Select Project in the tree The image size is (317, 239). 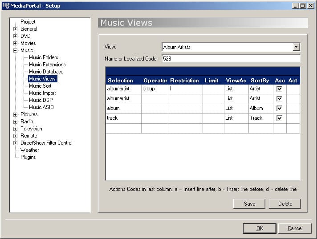tap(28, 22)
